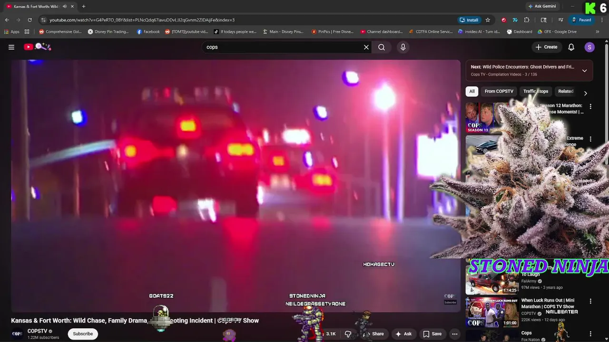Open more actions menu below the video
Image resolution: width=609 pixels, height=342 pixels.
(454, 334)
